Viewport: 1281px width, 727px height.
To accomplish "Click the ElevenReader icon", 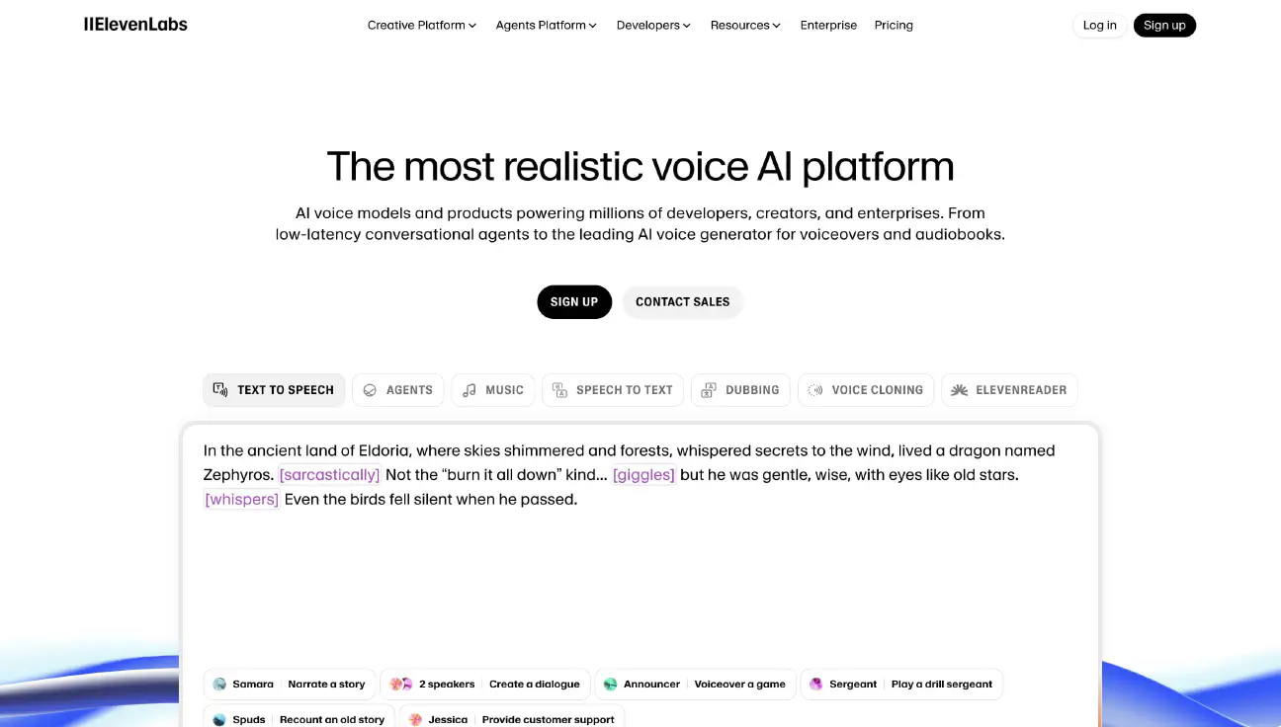I will tap(959, 390).
